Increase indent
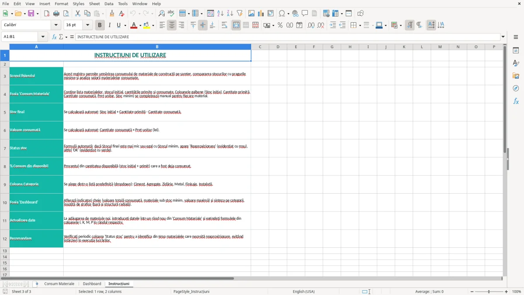The height and width of the screenshot is (295, 524). pyautogui.click(x=333, y=25)
